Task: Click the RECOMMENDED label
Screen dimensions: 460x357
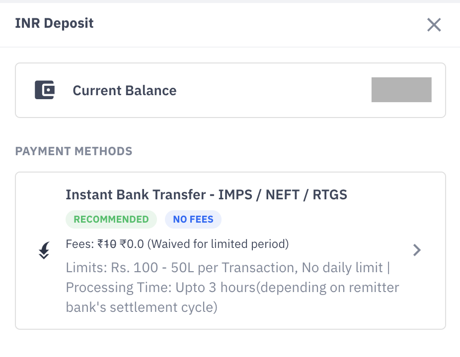Action: coord(111,219)
